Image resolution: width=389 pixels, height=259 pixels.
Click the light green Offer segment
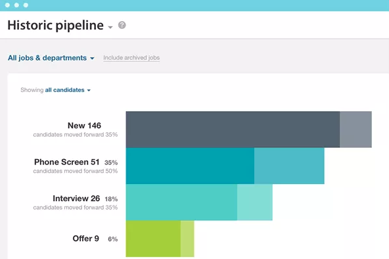click(x=187, y=239)
